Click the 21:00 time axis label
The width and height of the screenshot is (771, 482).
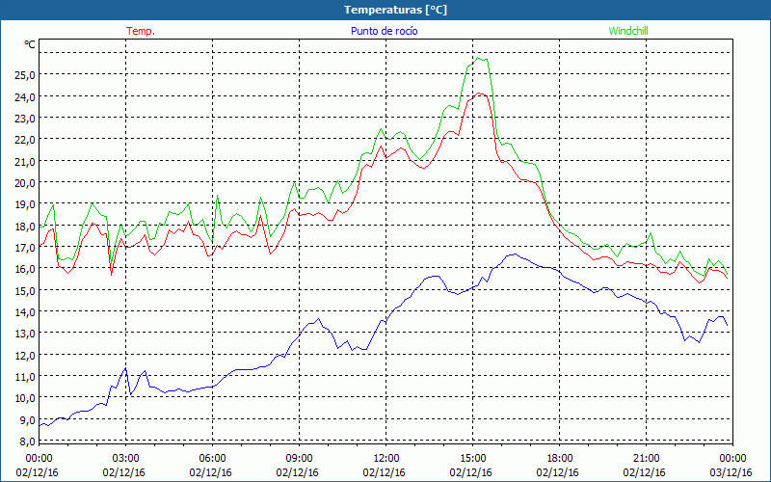click(646, 459)
